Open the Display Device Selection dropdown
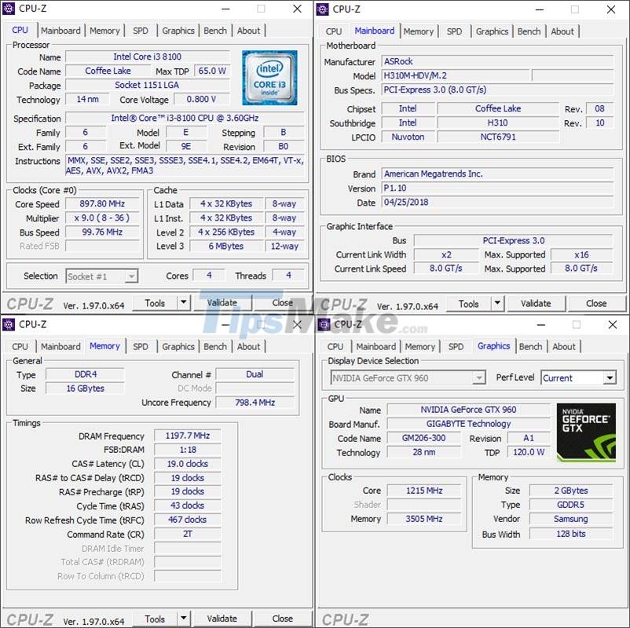Screen dimensions: 630x628 coord(478,378)
